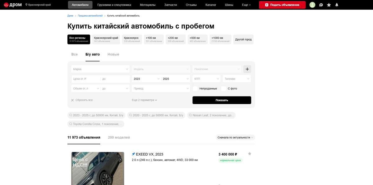373x185 pixels.
Task: Select the Все регионы filter
Action: (79, 39)
